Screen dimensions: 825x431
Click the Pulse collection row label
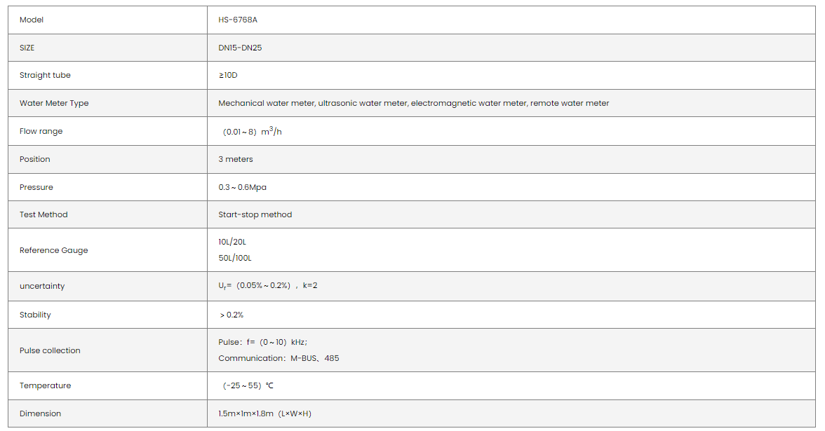pyautogui.click(x=50, y=350)
